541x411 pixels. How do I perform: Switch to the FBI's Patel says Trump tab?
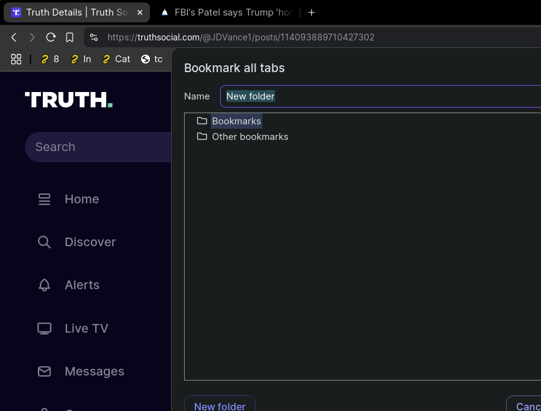pos(228,12)
